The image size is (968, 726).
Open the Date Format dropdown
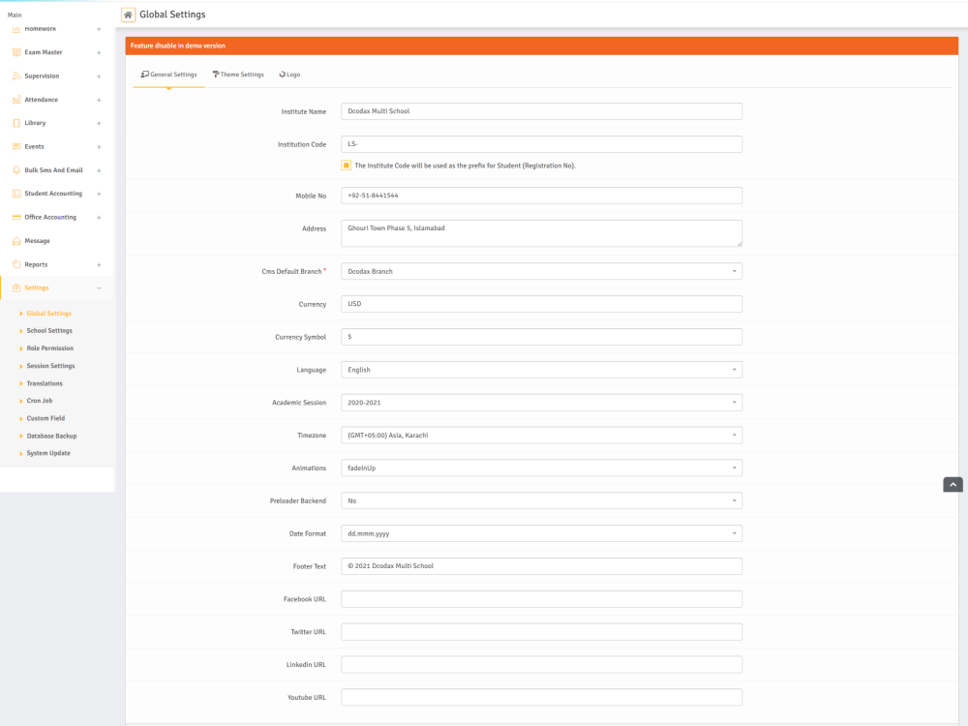541,533
